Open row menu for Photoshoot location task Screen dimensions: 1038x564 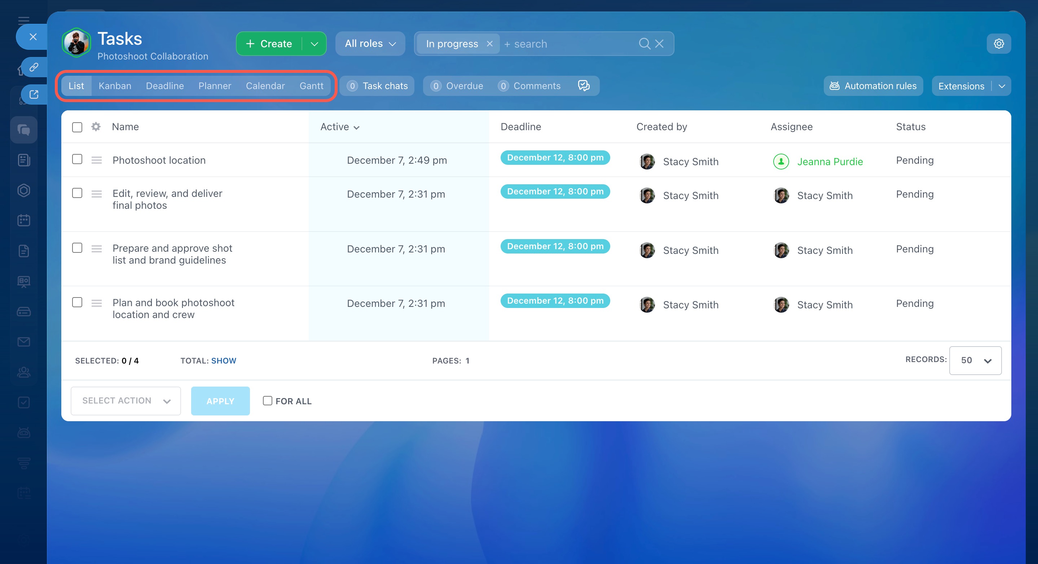pyautogui.click(x=96, y=160)
